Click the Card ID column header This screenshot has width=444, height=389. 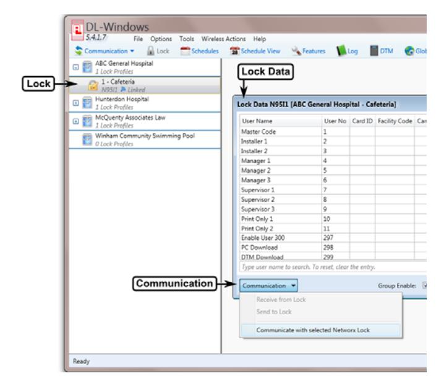click(362, 121)
